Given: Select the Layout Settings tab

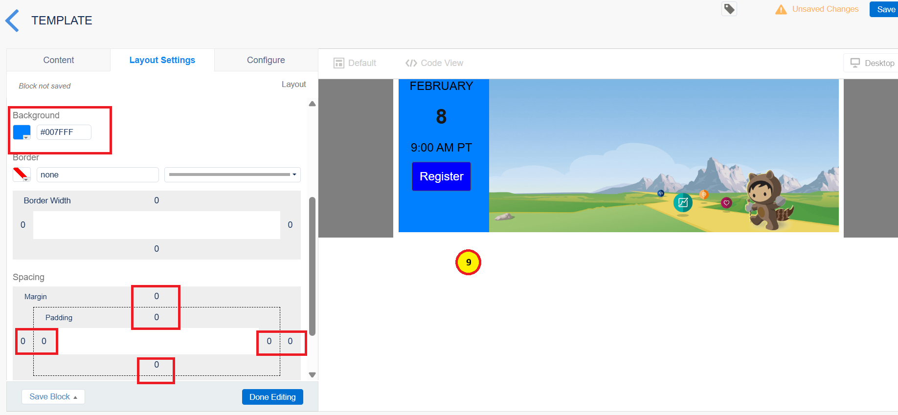Looking at the screenshot, I should (162, 60).
